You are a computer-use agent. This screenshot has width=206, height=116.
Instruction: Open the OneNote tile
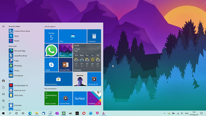[x=94, y=98]
